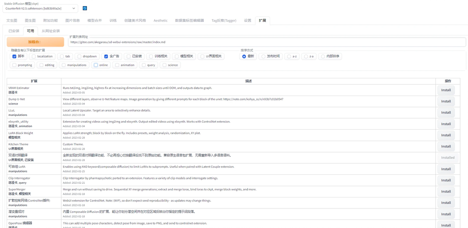Check the online checkbox
The width and height of the screenshot is (468, 228).
96,65
